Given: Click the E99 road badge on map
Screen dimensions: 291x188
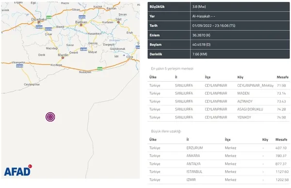Looking at the screenshot, I should [x=49, y=17].
